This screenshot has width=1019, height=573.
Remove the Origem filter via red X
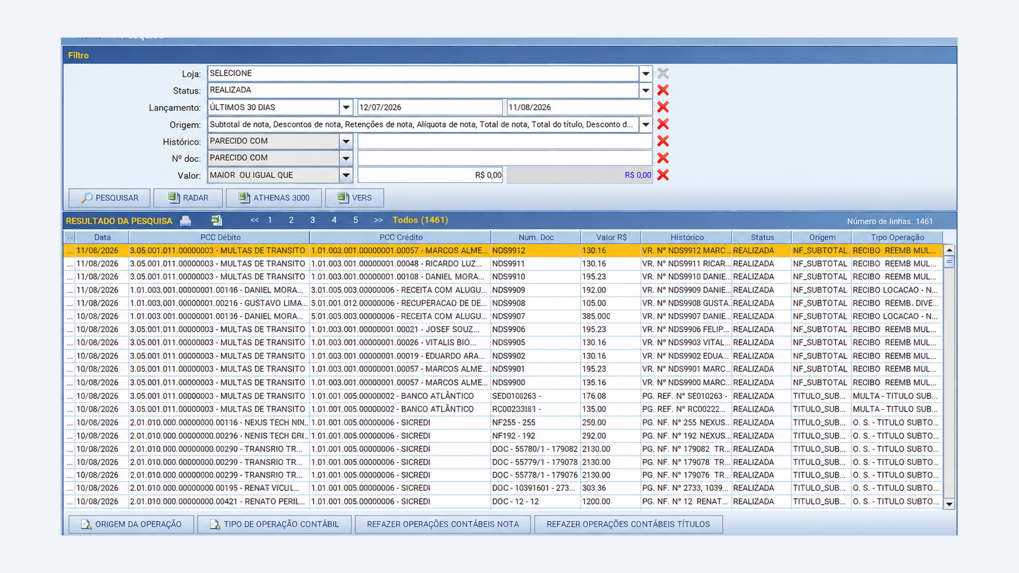[662, 124]
